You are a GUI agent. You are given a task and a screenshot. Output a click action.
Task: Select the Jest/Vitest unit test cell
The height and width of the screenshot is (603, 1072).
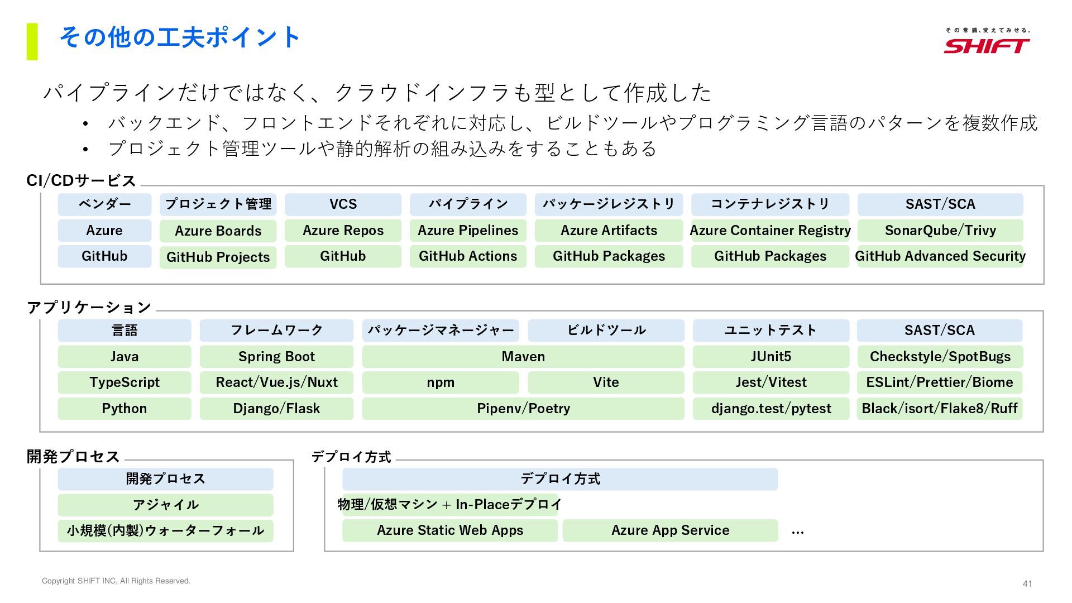(770, 382)
